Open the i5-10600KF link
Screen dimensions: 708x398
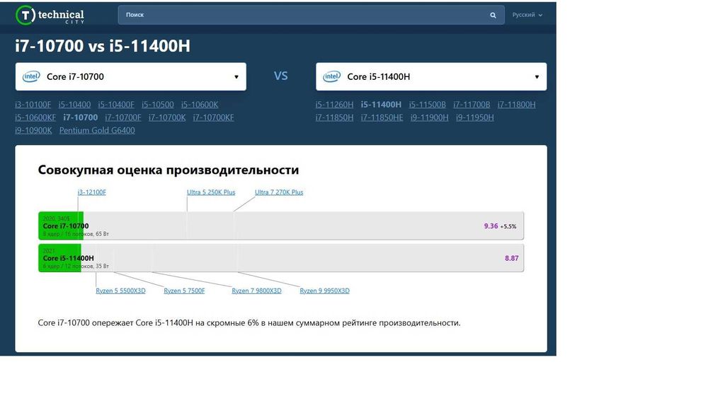tap(35, 117)
